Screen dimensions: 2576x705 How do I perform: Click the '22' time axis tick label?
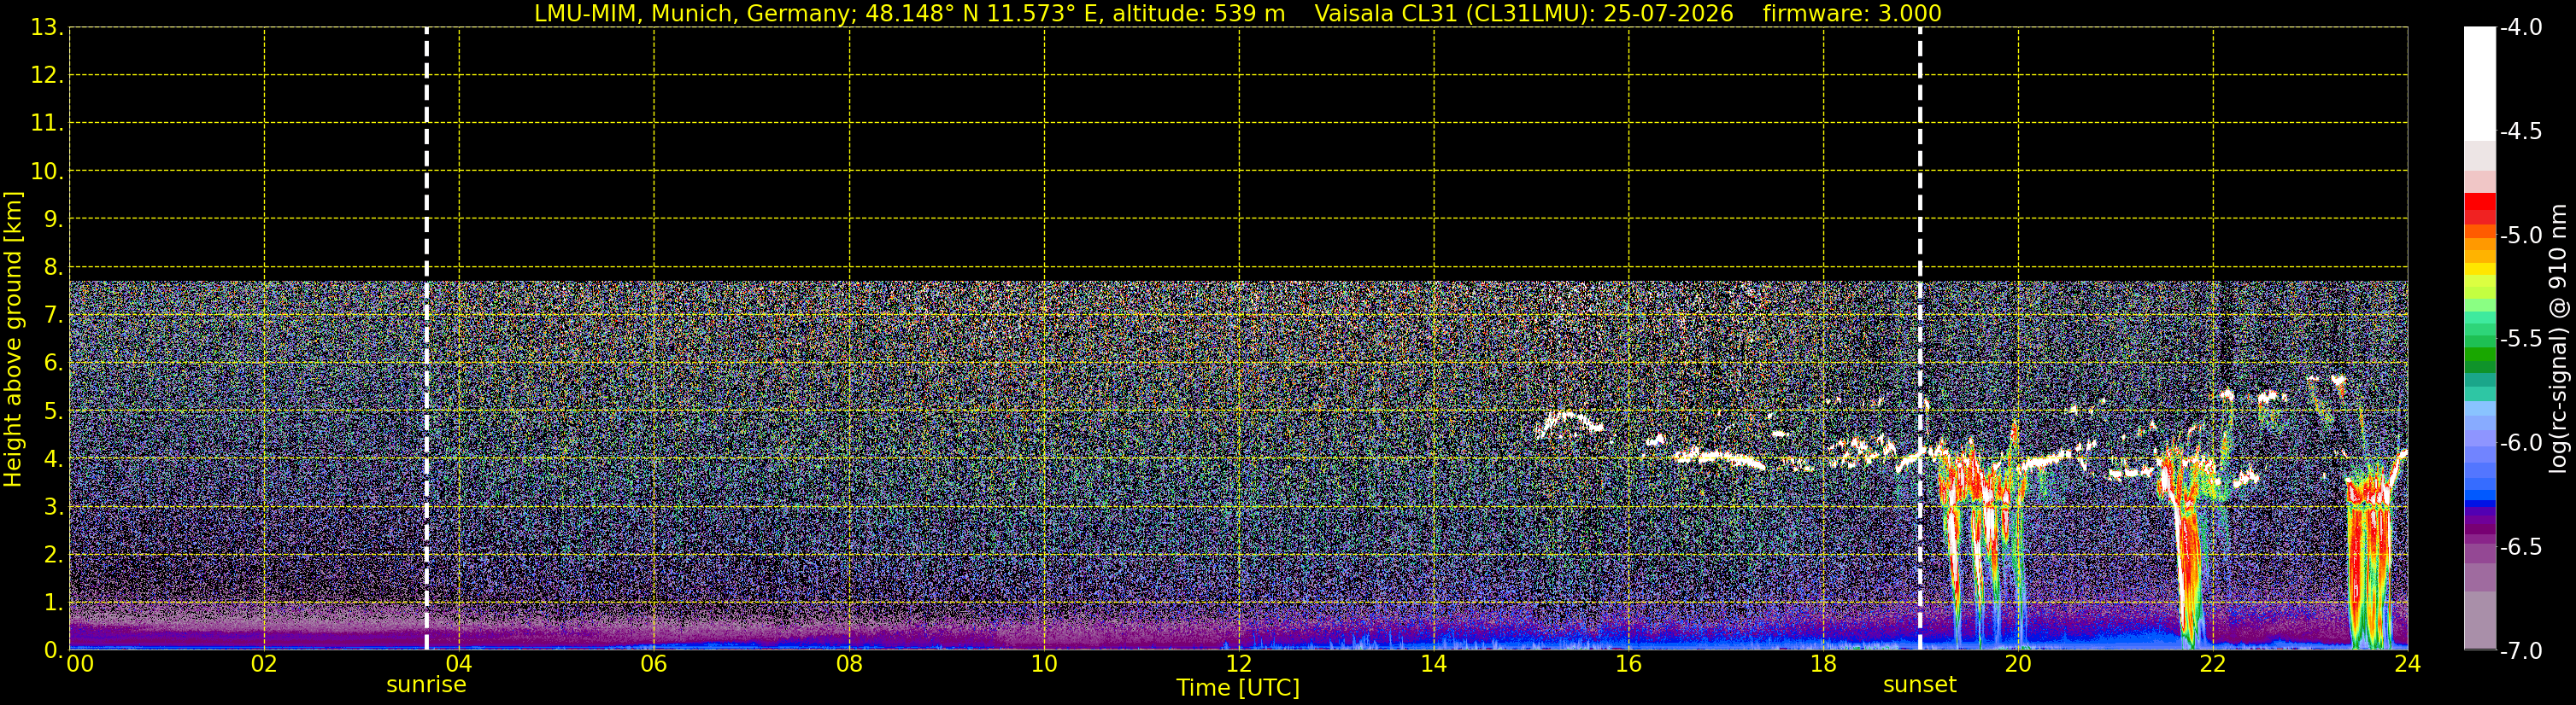pyautogui.click(x=2213, y=664)
